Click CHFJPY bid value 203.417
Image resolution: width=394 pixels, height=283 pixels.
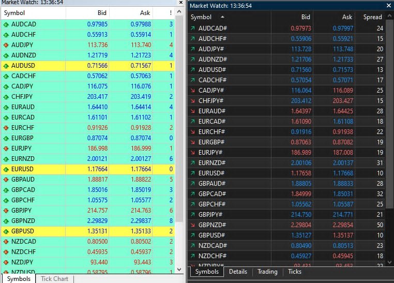coord(97,97)
